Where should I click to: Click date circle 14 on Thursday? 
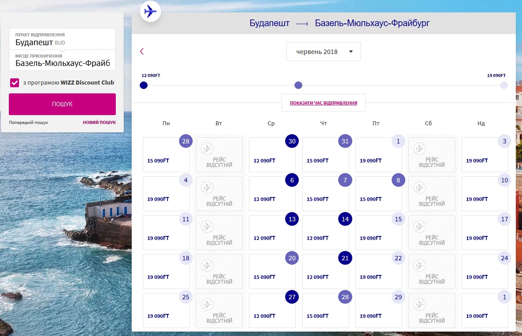point(345,219)
